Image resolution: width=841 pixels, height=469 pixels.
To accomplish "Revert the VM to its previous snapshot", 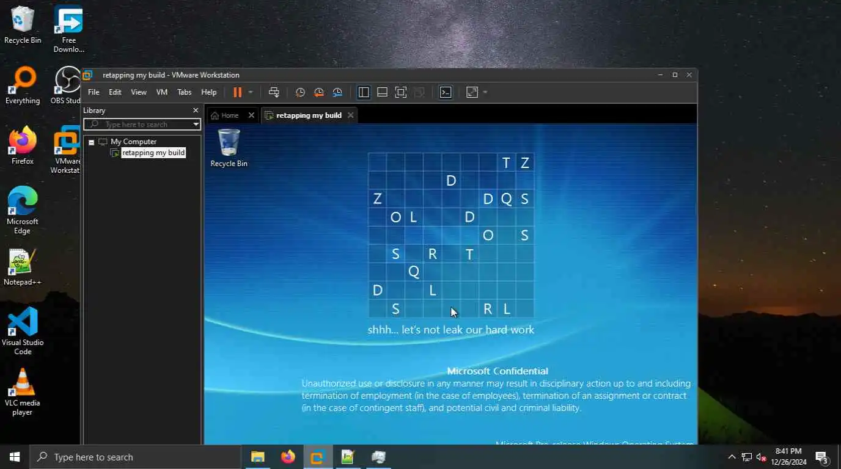I will (319, 92).
